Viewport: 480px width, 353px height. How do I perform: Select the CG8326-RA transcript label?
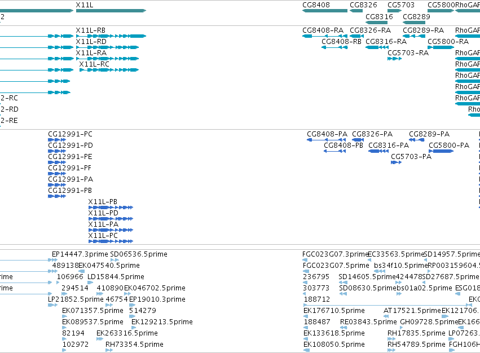click(371, 30)
